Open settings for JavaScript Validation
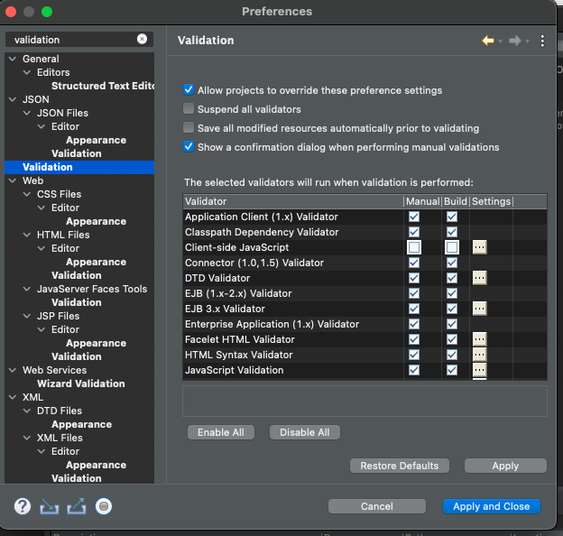563x536 pixels. point(480,370)
